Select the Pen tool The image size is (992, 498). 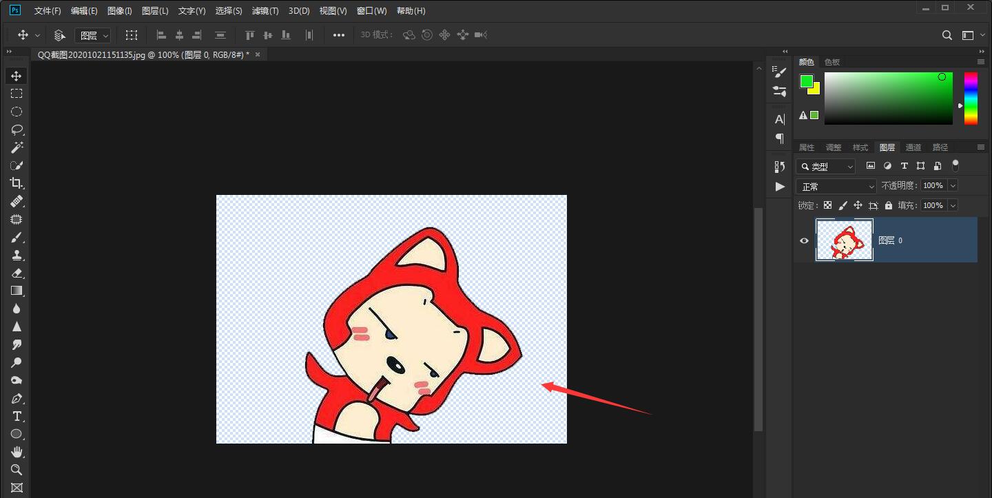(17, 398)
